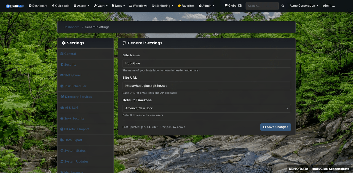Open the Dashboard nav item
This screenshot has height=173, width=353.
[38, 6]
